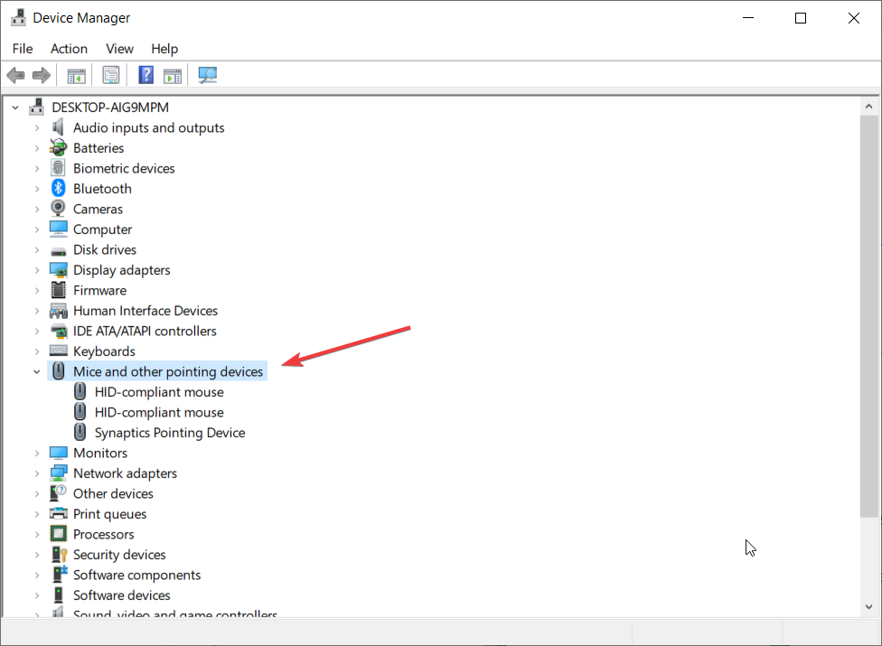The image size is (882, 646).
Task: Click the Disk drives icon
Action: point(59,251)
